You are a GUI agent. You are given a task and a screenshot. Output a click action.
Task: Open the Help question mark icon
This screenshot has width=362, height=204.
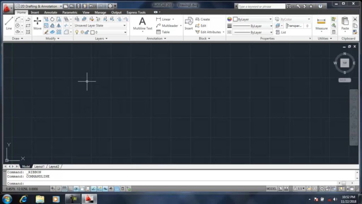(320, 6)
